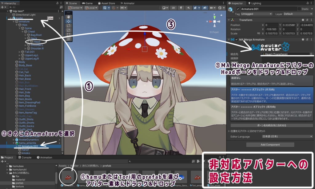Screen dimensions: 315x189
Task: Open MA Merge Armature kebab menu
Action: 311,40
